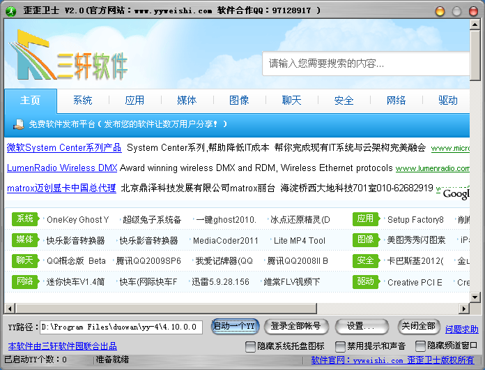Click the 登录全部帐号 button
The width and height of the screenshot is (485, 370).
click(x=296, y=326)
